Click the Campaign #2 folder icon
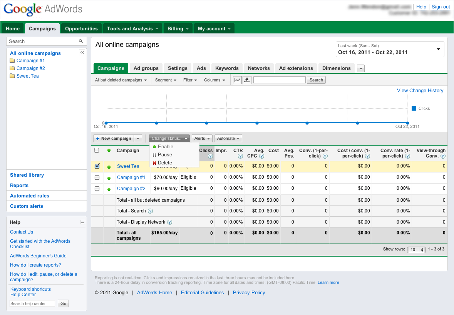This screenshot has width=454, height=315. (x=12, y=68)
